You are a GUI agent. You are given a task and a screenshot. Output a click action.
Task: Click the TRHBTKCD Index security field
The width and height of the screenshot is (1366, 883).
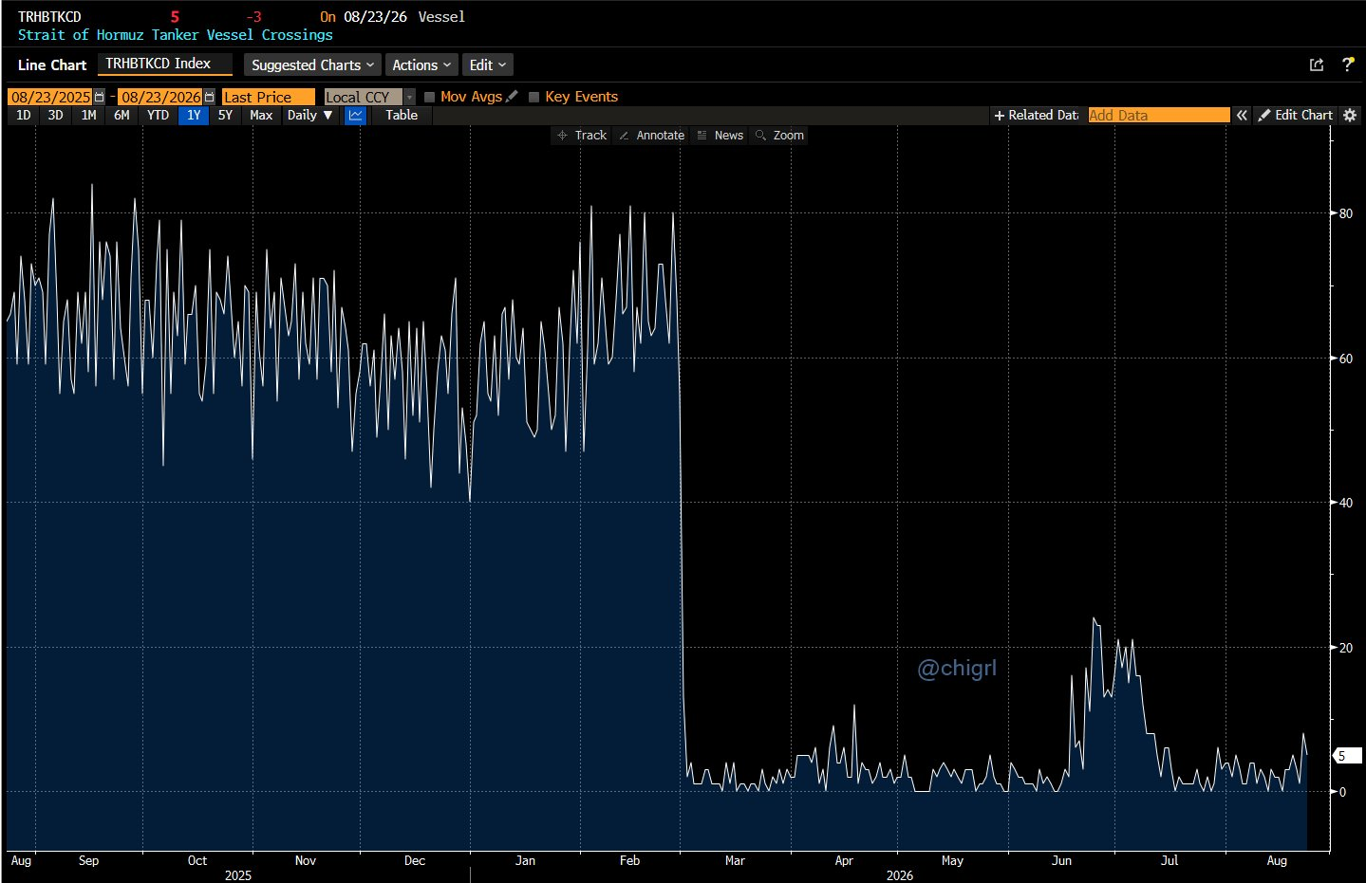(x=165, y=64)
